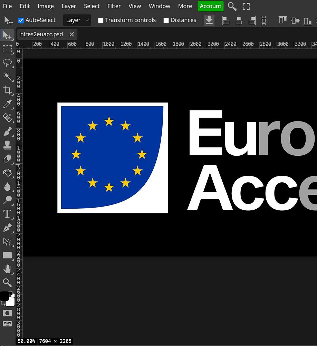
Task: Click the download layer image icon
Action: (x=209, y=20)
